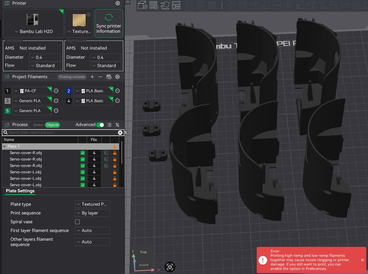Click the Flushing volumes button
Screen dimensions: 368x274
point(72,77)
